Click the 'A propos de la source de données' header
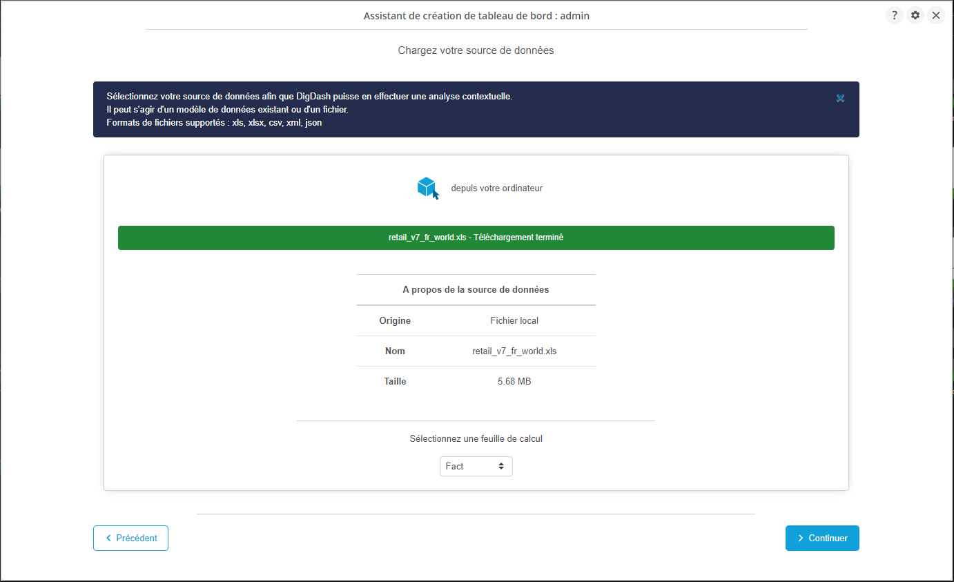This screenshot has height=582, width=954. 476,290
